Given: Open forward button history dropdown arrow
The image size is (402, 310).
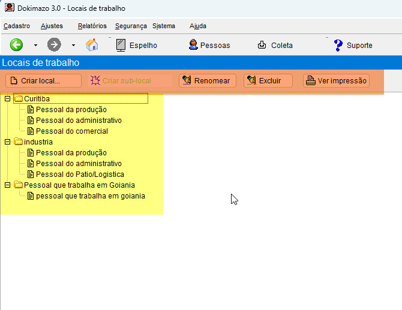Looking at the screenshot, I should (x=73, y=46).
